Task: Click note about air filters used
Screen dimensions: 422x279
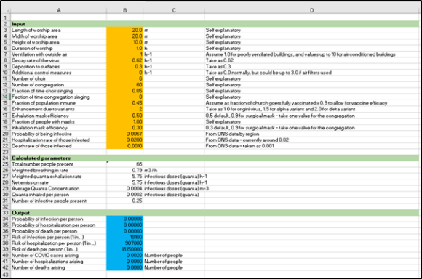Action: tap(268, 73)
